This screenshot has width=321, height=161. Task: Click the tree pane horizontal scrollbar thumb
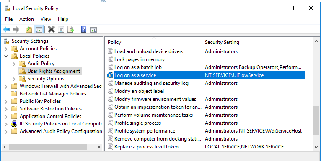click(48, 147)
